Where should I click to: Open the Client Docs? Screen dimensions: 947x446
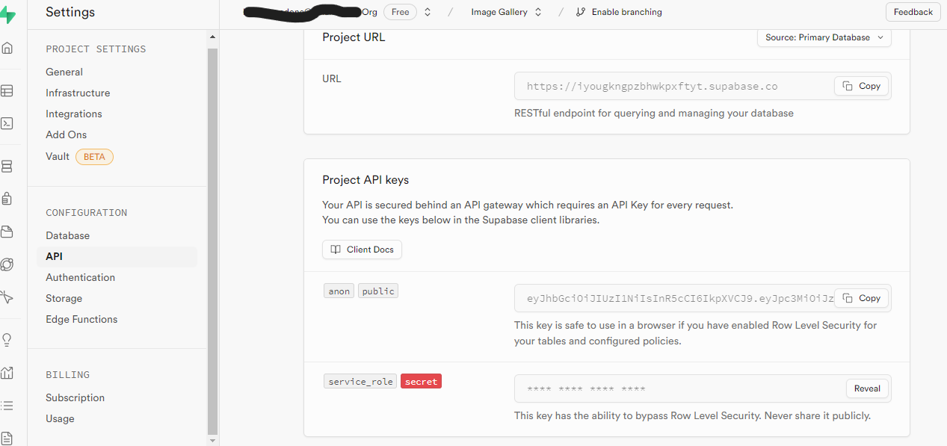pyautogui.click(x=362, y=250)
